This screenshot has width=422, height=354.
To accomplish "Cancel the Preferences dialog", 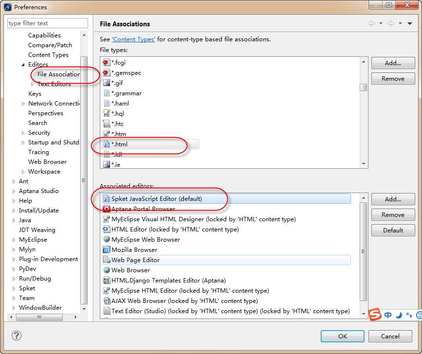I will coord(390,336).
